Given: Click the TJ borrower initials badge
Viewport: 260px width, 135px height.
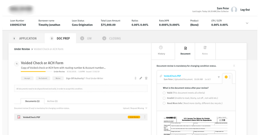Looking at the screenshot, I should pyautogui.click(x=17, y=64).
